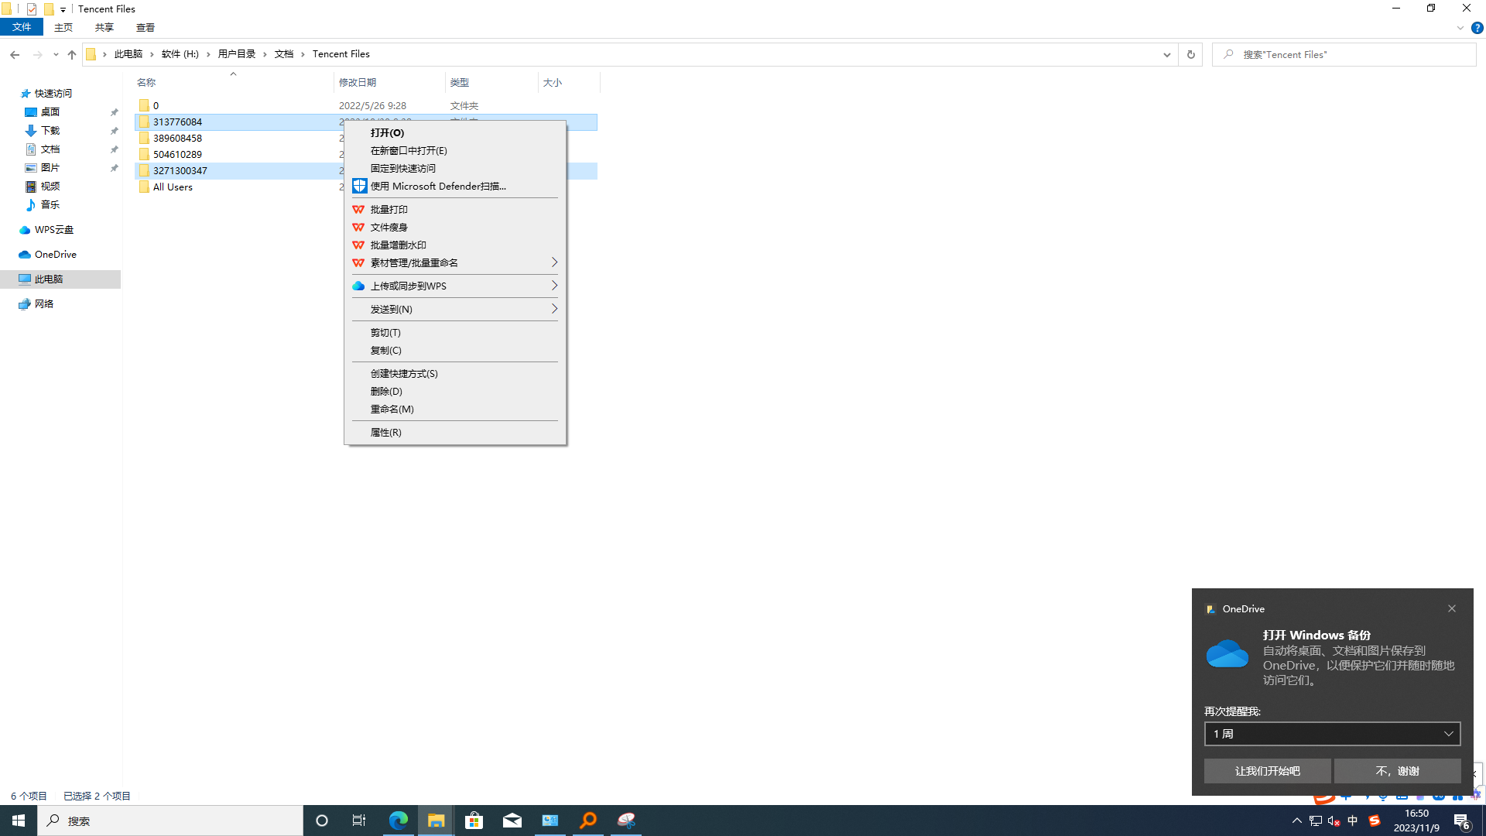Click the refresh button beside address bar
This screenshot has height=836, width=1486.
tap(1190, 54)
